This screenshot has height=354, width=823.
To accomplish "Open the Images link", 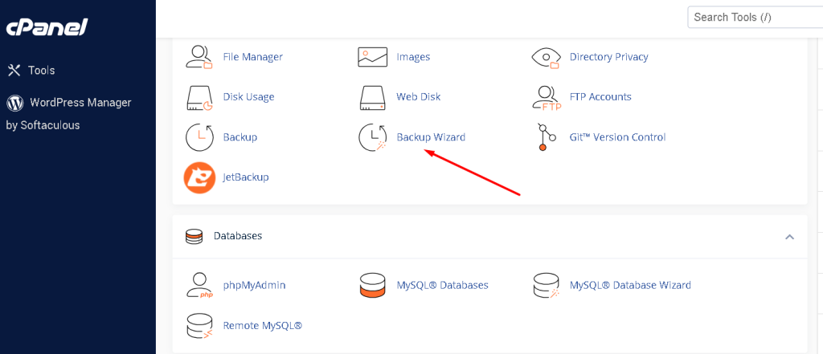I will click(x=413, y=57).
